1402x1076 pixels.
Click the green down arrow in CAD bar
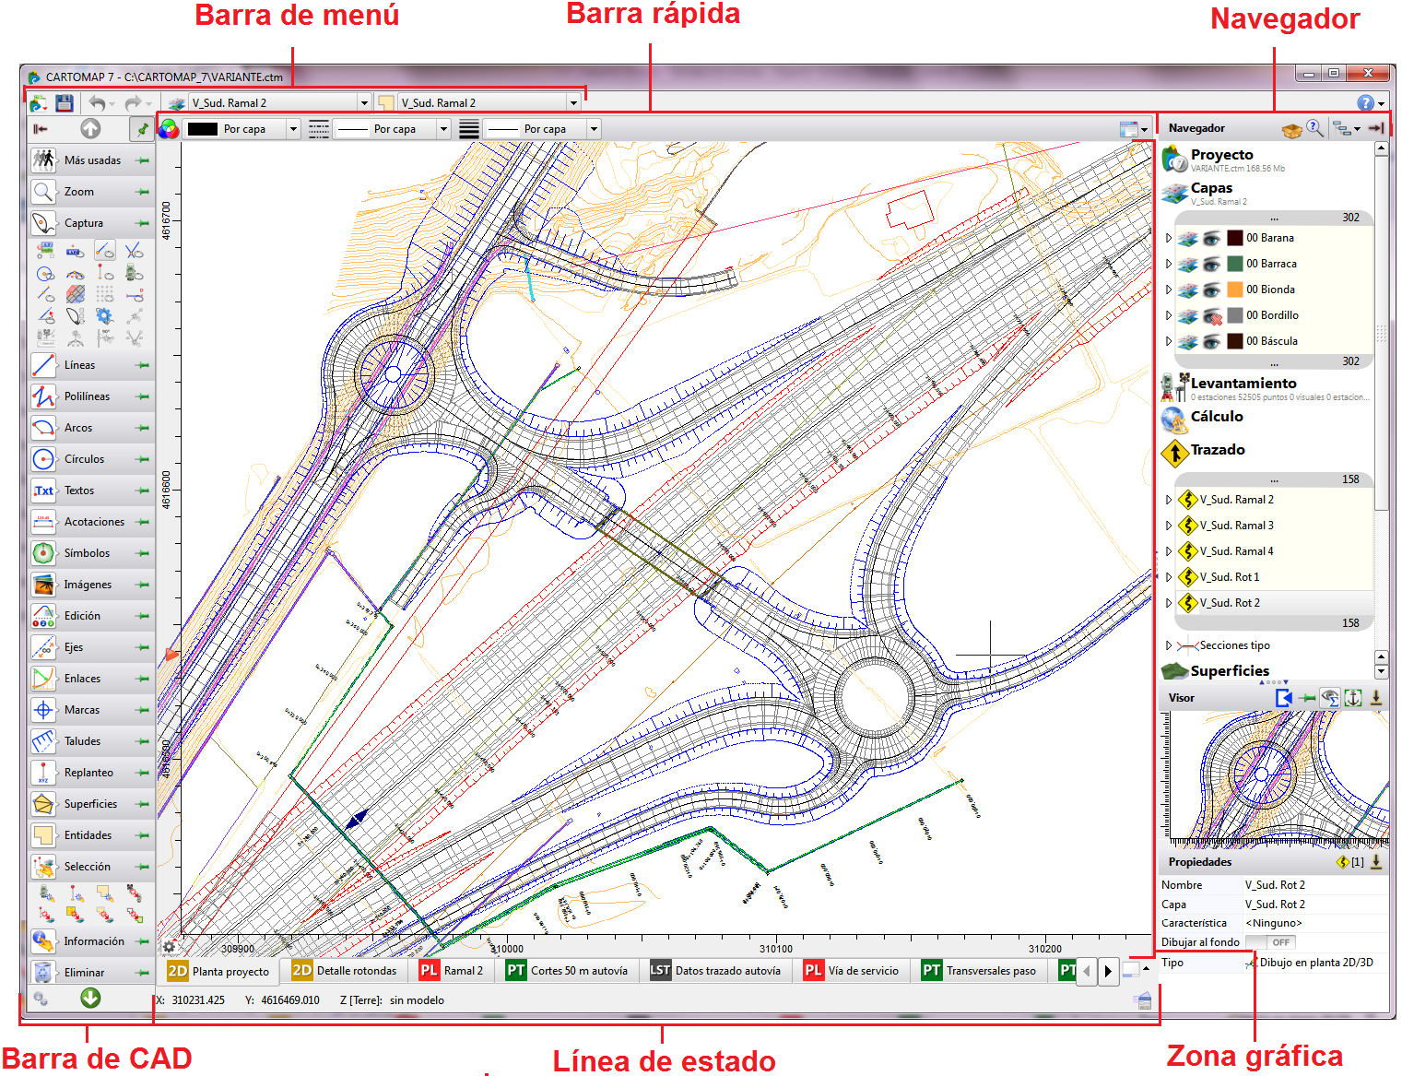(x=90, y=998)
